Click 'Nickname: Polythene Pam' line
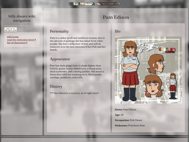 coord(130,126)
